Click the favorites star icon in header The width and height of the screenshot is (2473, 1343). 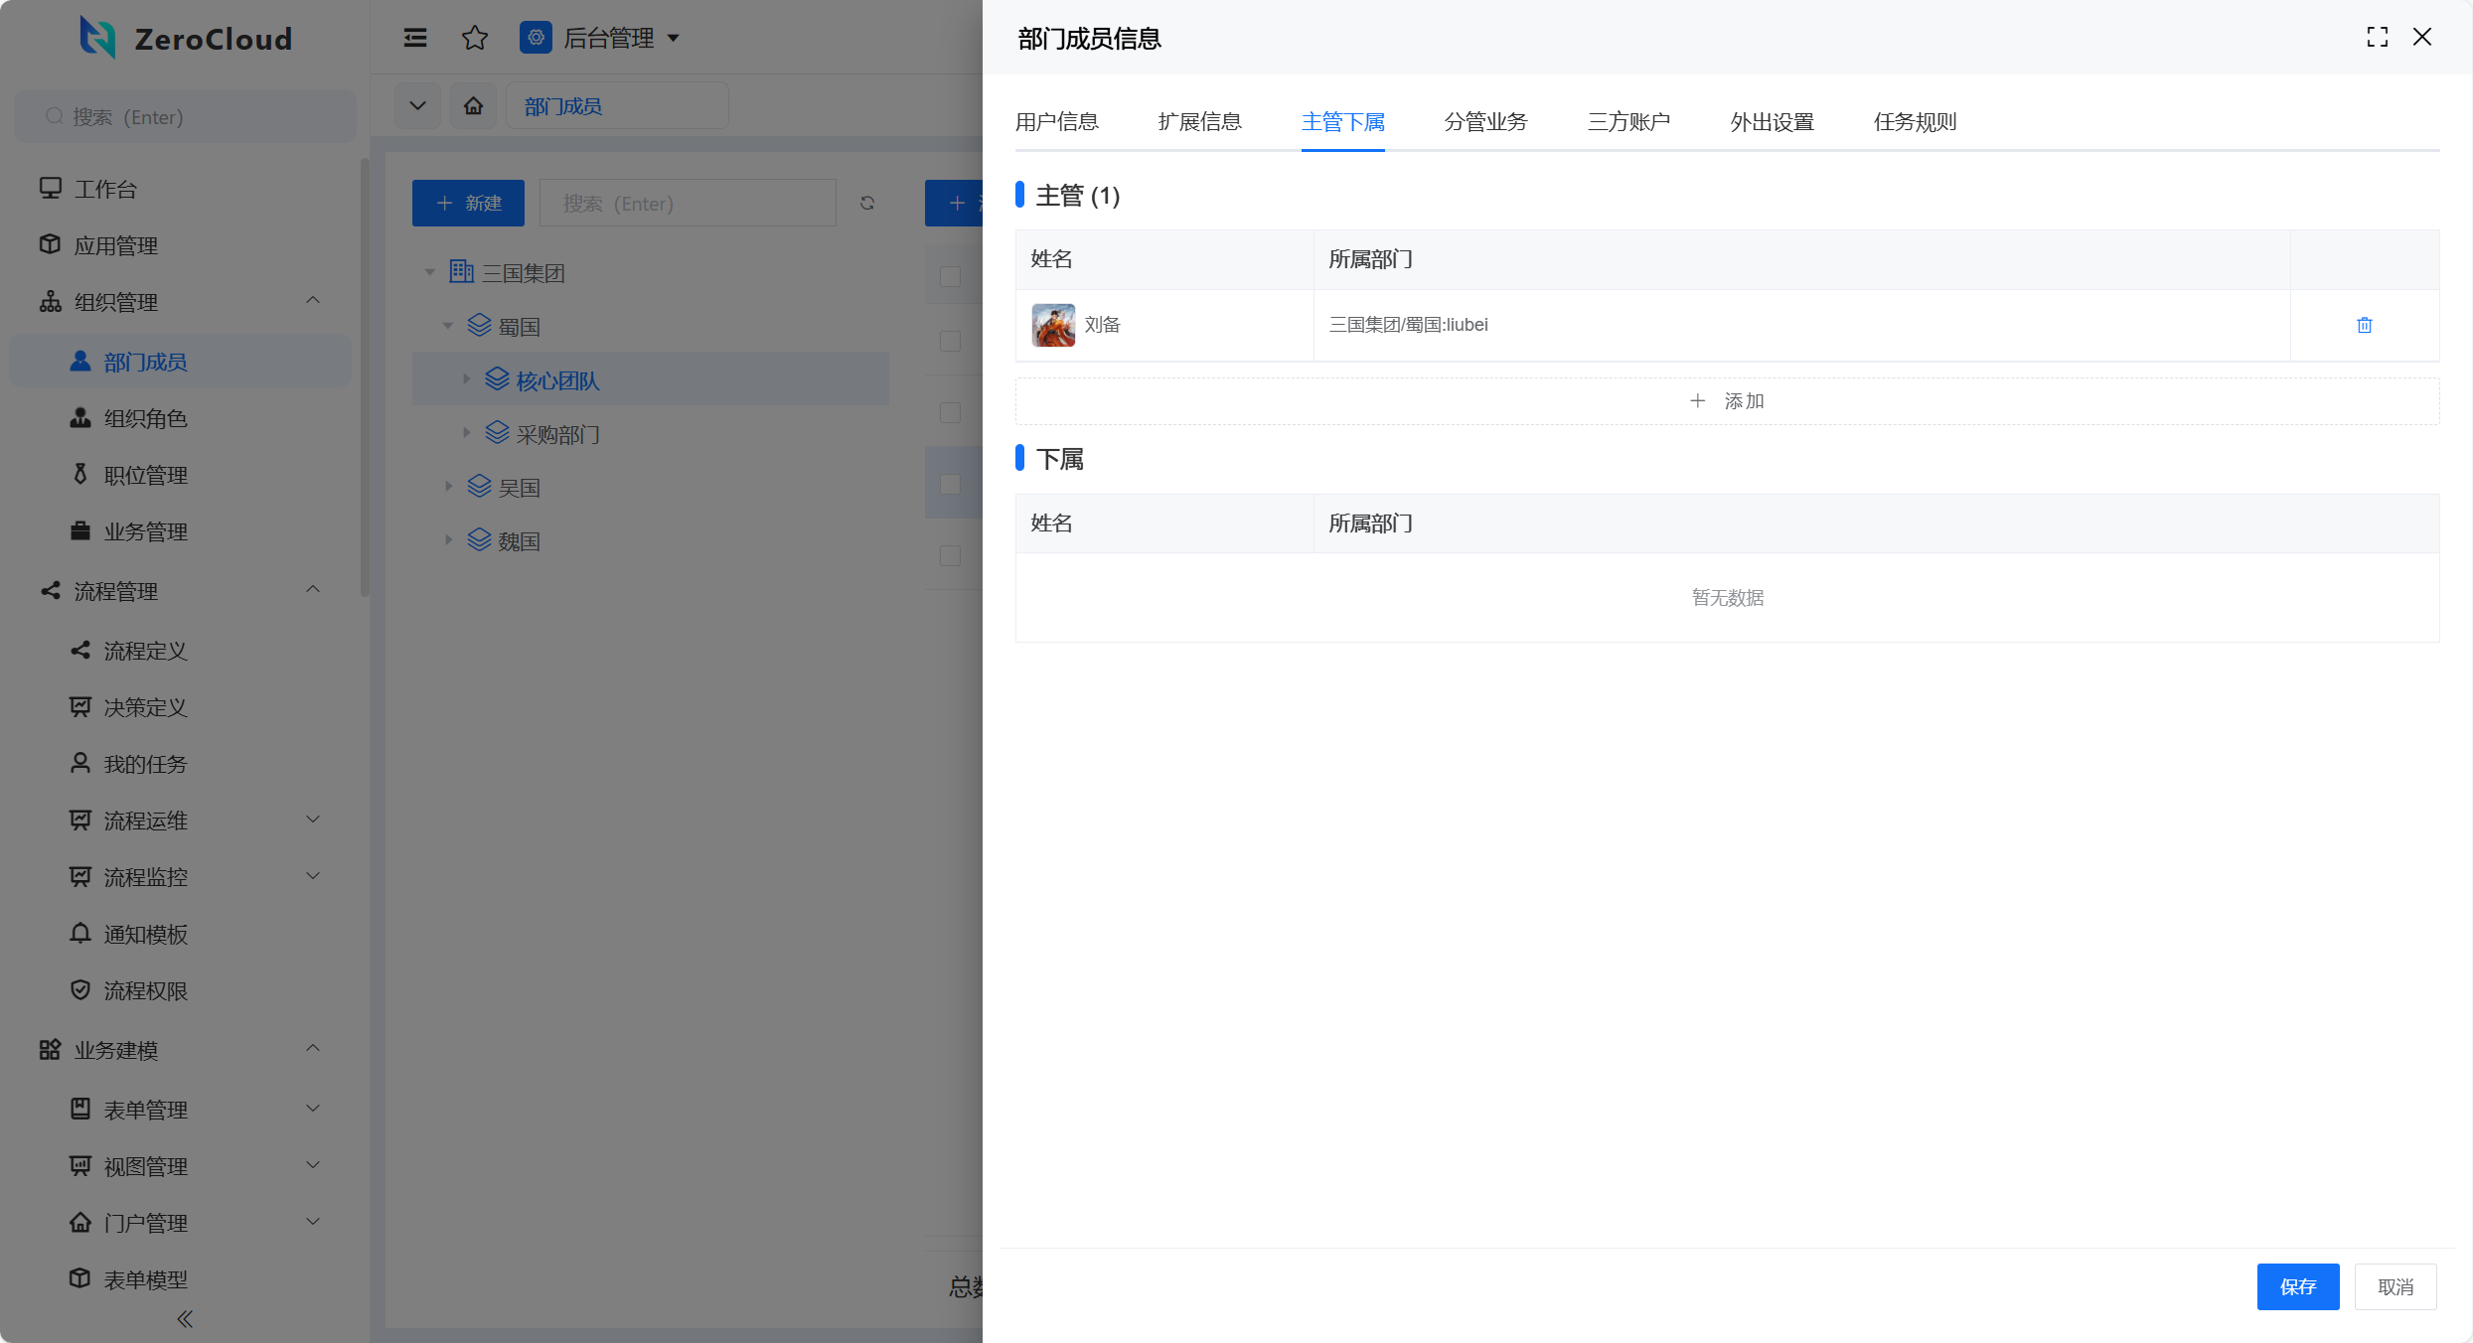pyautogui.click(x=475, y=38)
